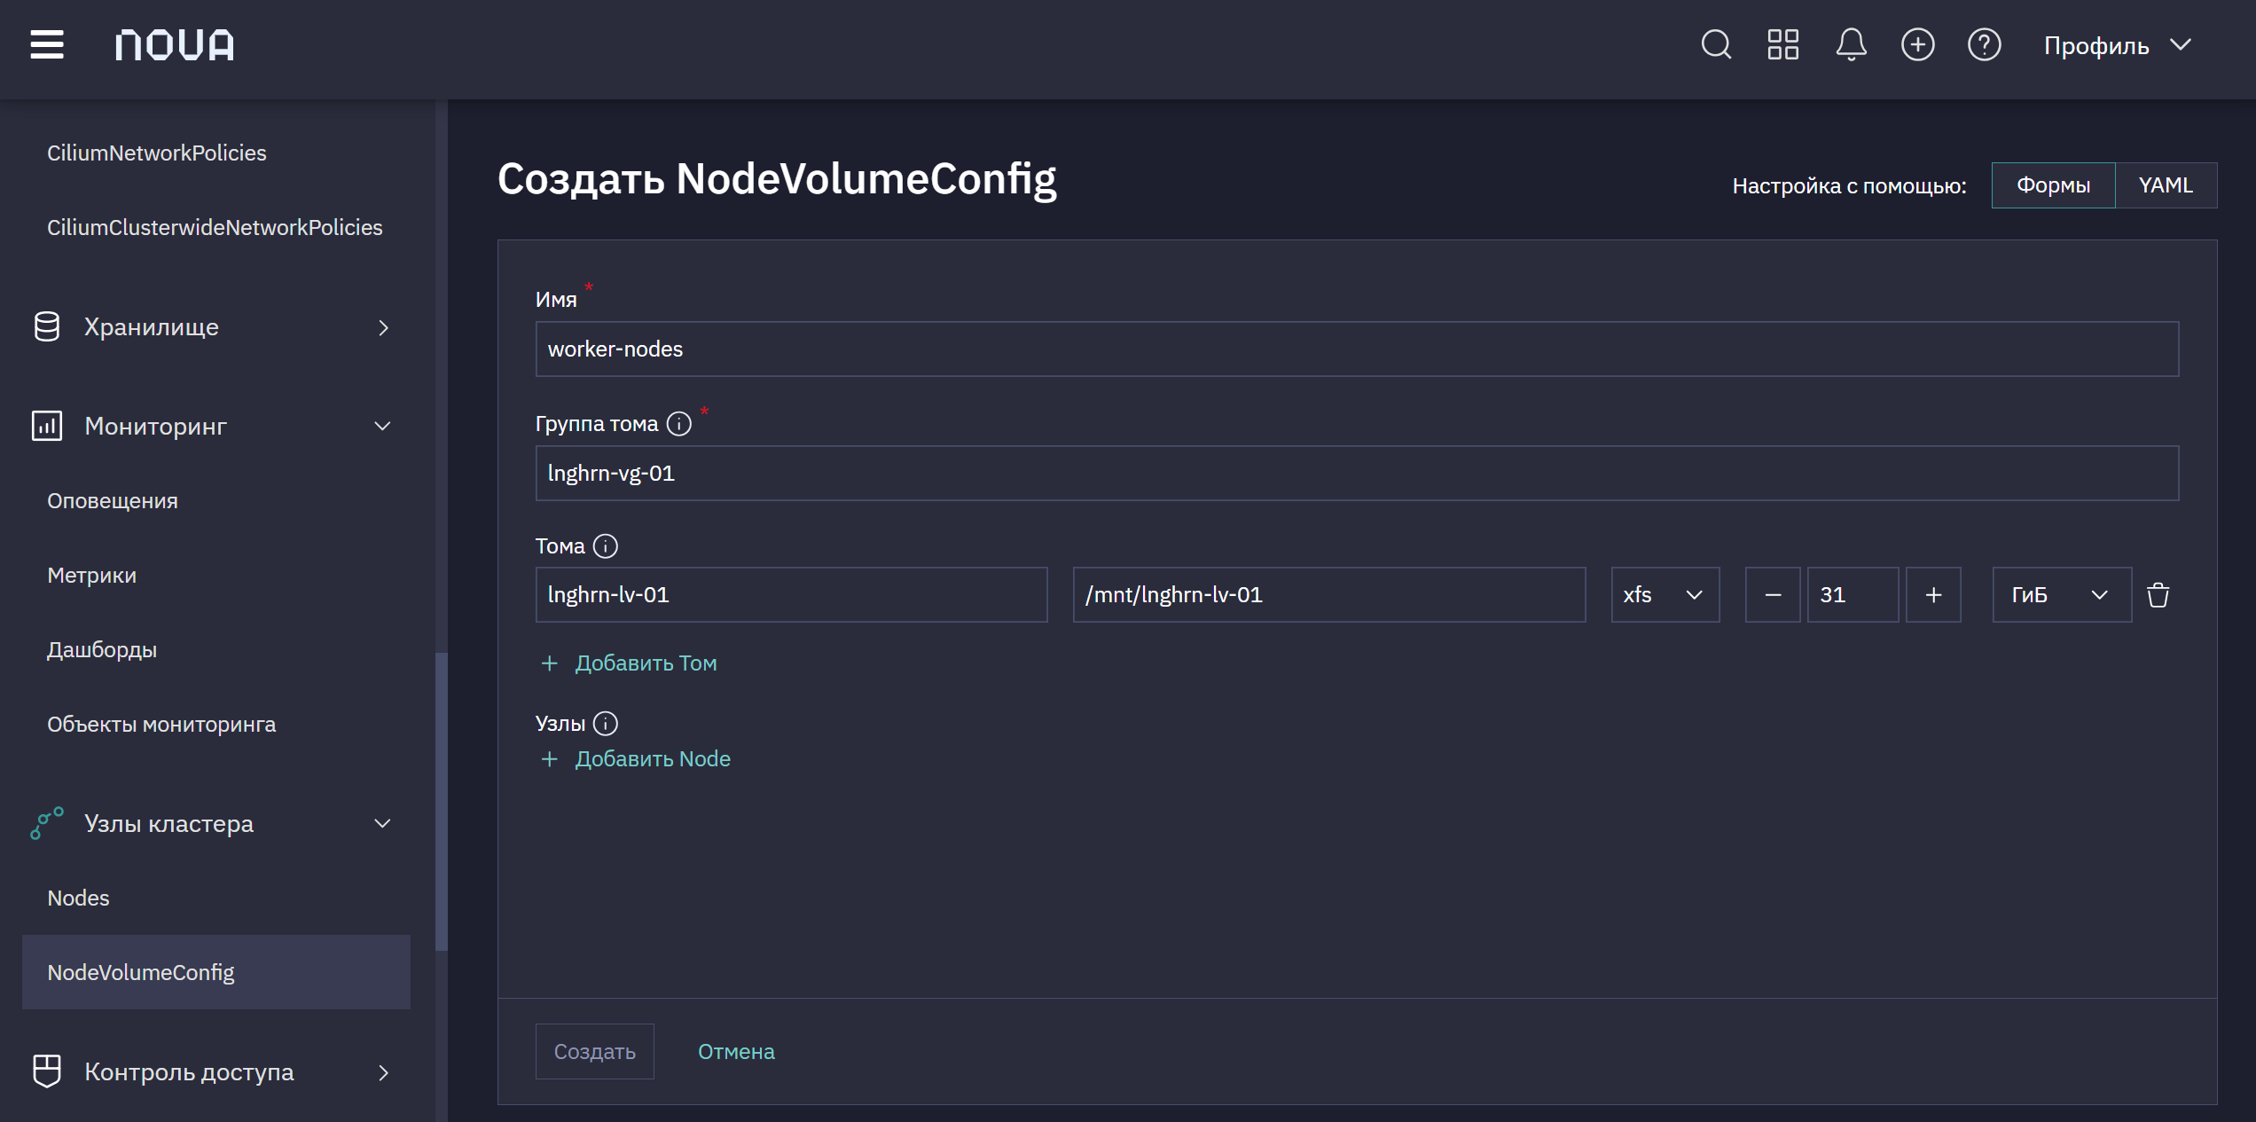Open the notifications bell
Image resolution: width=2256 pixels, height=1122 pixels.
point(1851,44)
